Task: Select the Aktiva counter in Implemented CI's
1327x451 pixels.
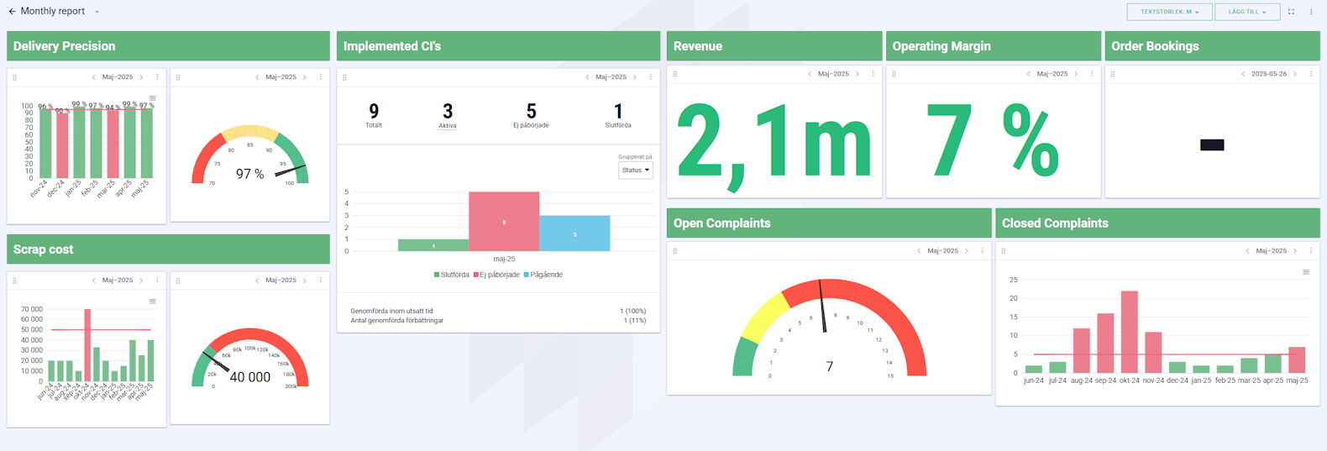Action: point(448,115)
